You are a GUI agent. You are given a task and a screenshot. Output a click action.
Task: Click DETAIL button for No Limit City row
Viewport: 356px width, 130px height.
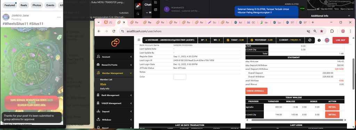point(332,115)
